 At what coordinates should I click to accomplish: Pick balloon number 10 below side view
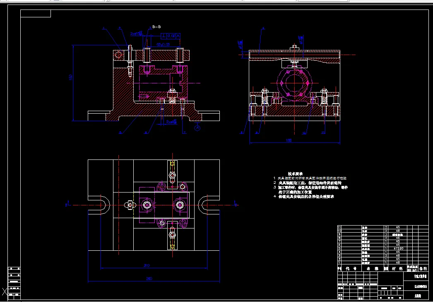click(x=304, y=133)
